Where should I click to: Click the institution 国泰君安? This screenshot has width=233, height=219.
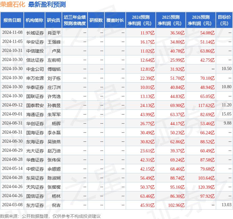[35, 105]
